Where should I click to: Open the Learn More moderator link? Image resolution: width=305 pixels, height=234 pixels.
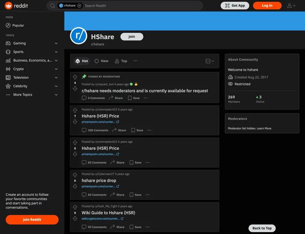[x=264, y=128]
